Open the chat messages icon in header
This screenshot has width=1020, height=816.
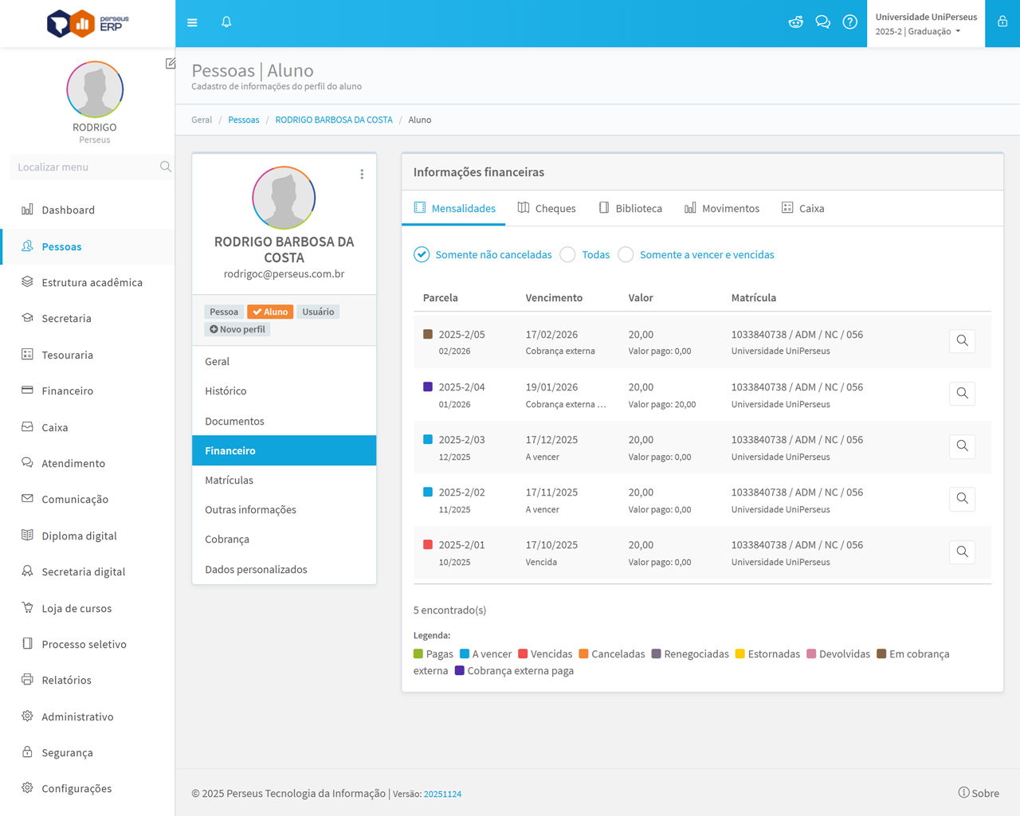pyautogui.click(x=822, y=22)
